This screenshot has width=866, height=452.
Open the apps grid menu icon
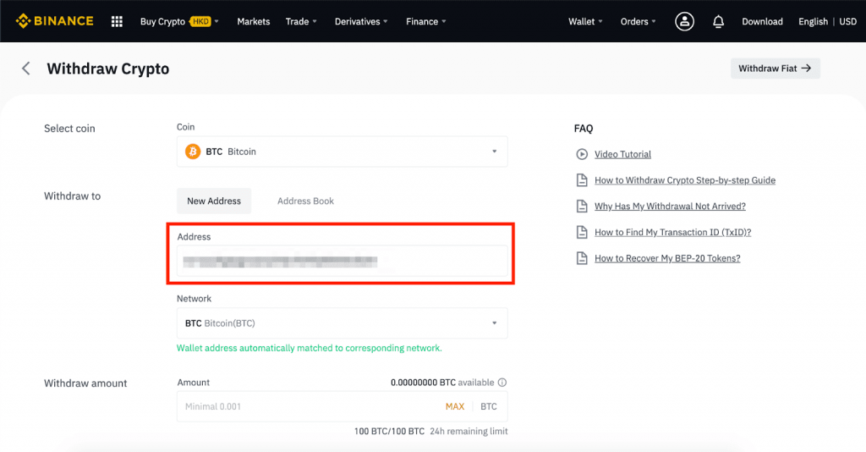click(x=117, y=21)
